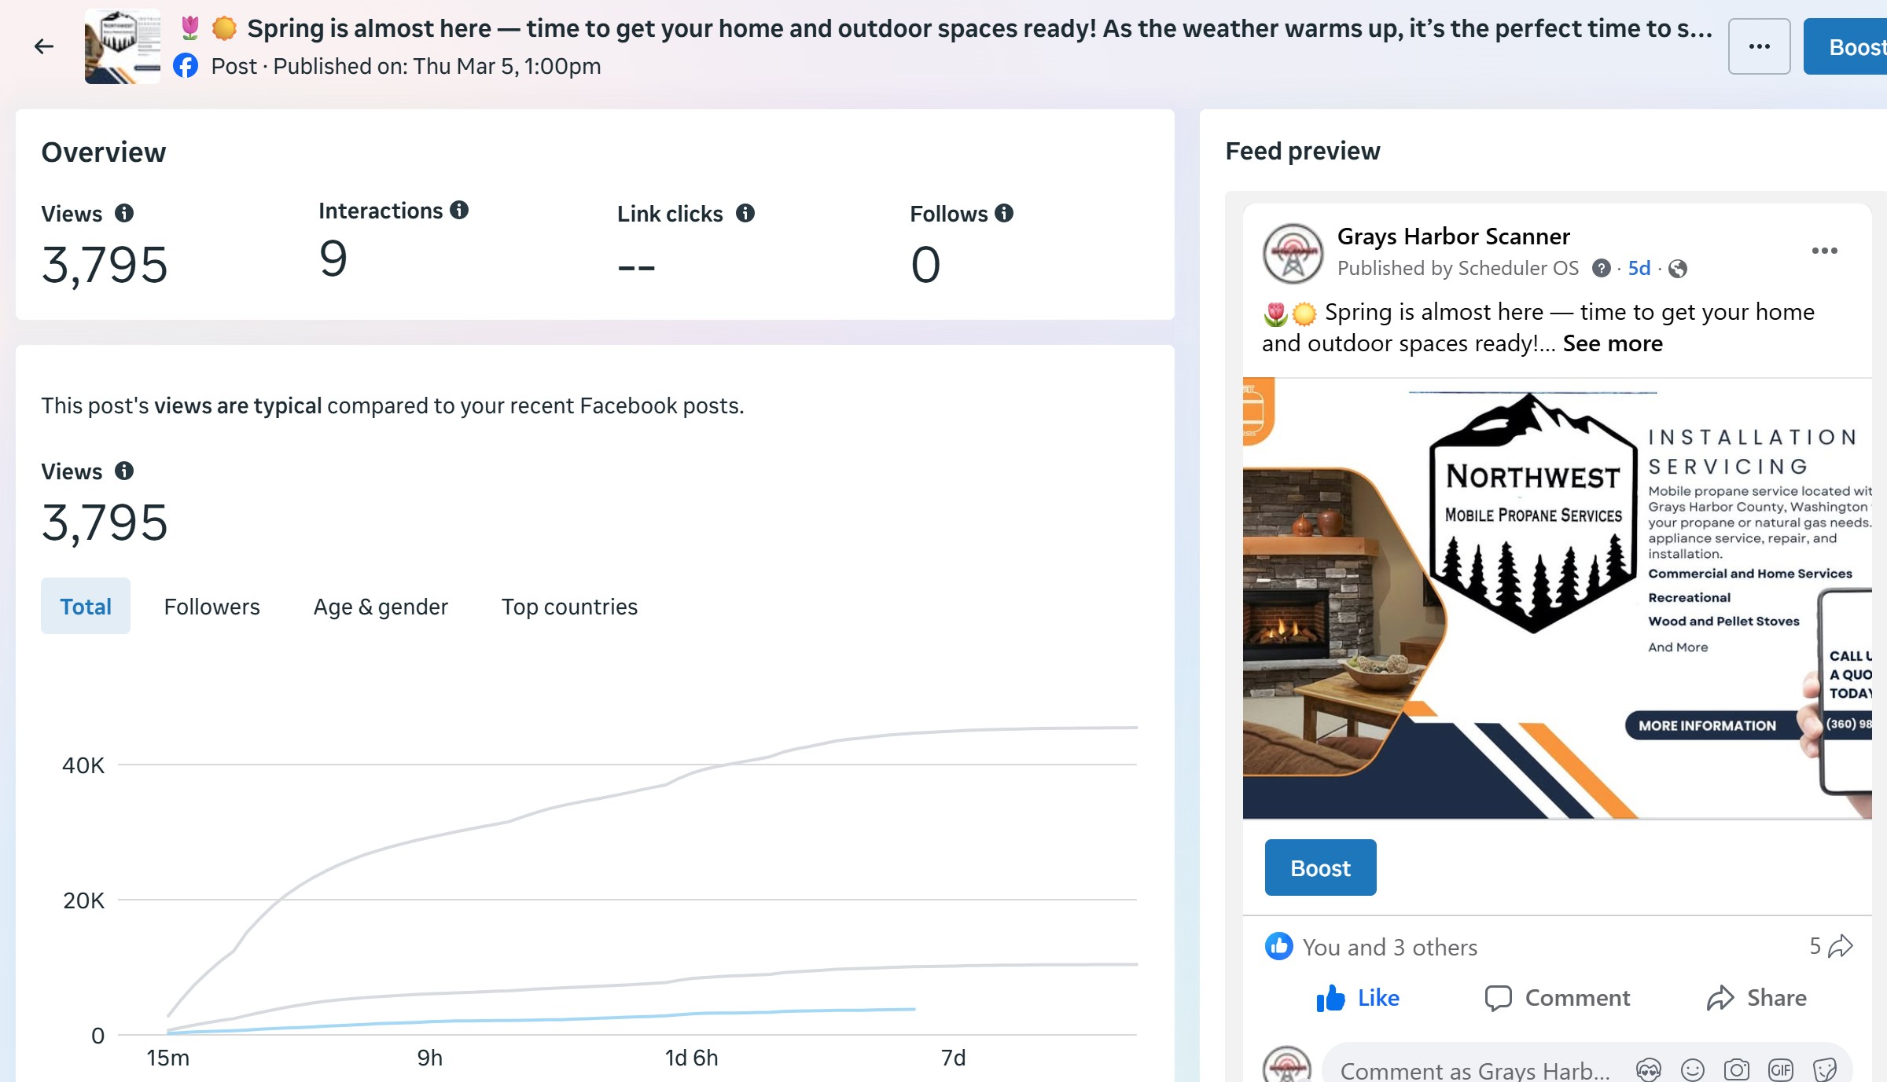Open info tooltip next to Overview Views

coord(124,213)
